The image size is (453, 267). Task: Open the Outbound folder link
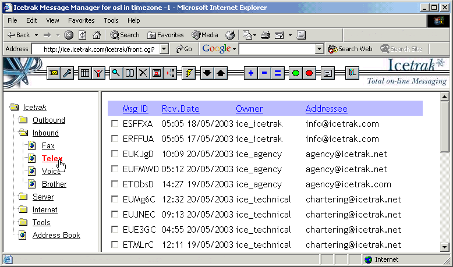49,120
